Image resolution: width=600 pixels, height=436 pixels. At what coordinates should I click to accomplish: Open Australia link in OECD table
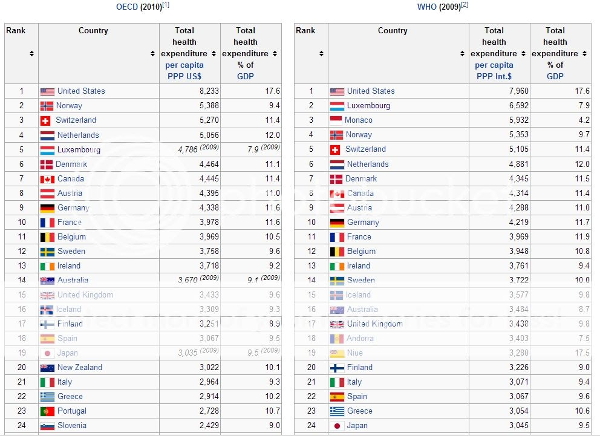coord(73,281)
